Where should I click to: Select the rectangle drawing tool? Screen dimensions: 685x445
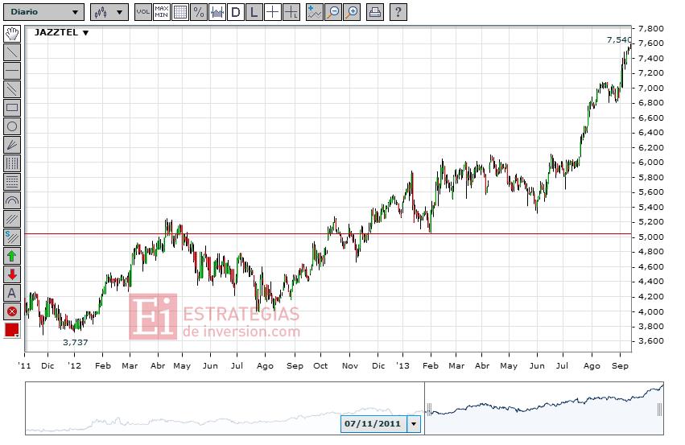12,107
